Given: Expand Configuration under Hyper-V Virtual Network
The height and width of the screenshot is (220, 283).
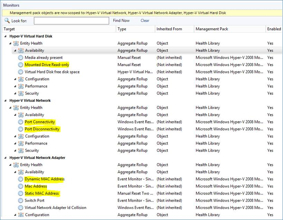Looking at the screenshot, I should tap(15, 136).
